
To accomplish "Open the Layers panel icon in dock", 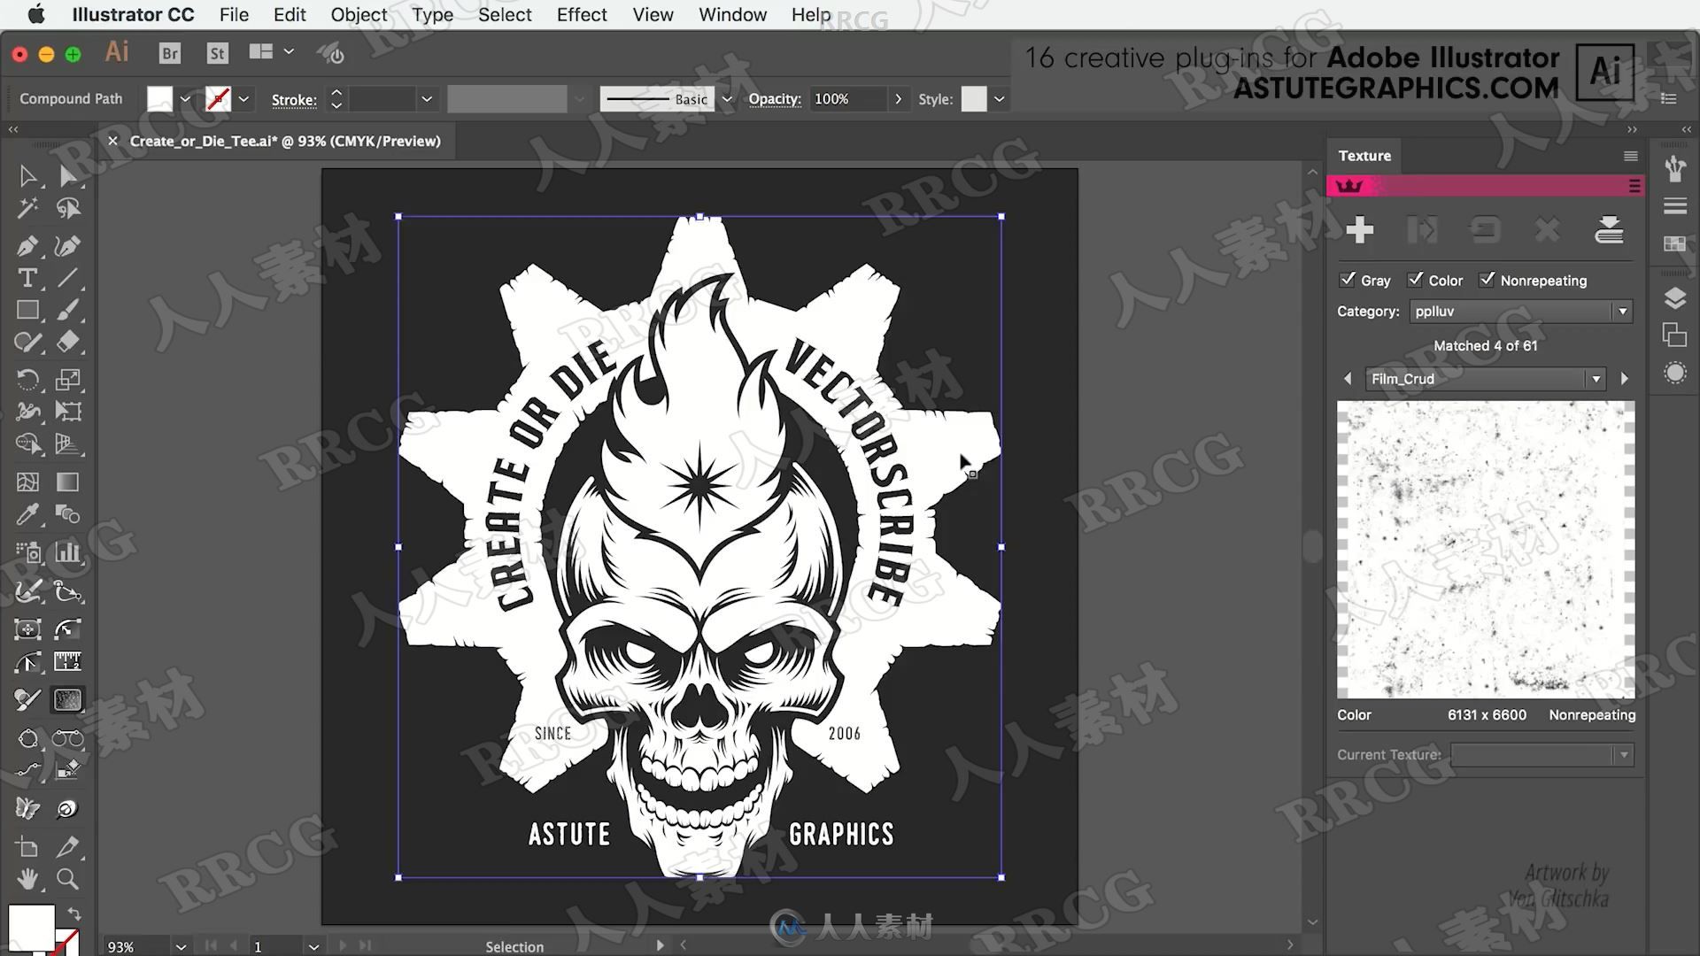I will (x=1674, y=297).
